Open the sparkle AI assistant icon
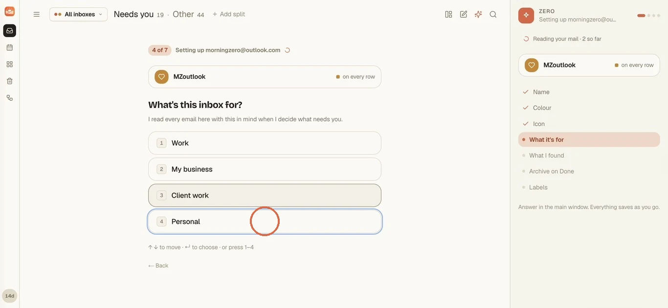This screenshot has width=668, height=308. (478, 14)
